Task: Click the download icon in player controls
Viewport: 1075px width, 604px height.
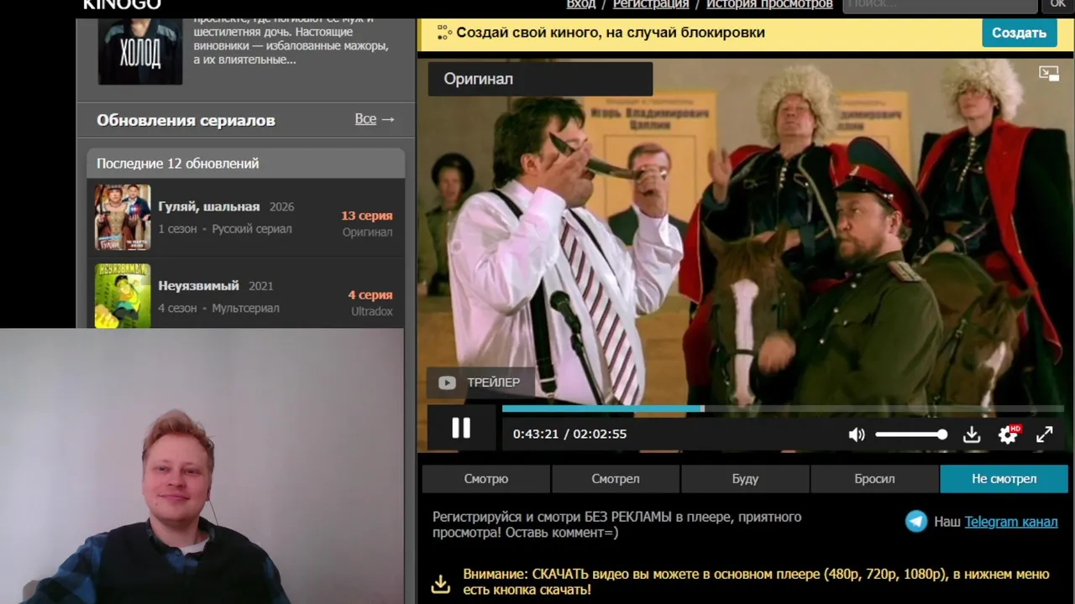Action: click(972, 435)
